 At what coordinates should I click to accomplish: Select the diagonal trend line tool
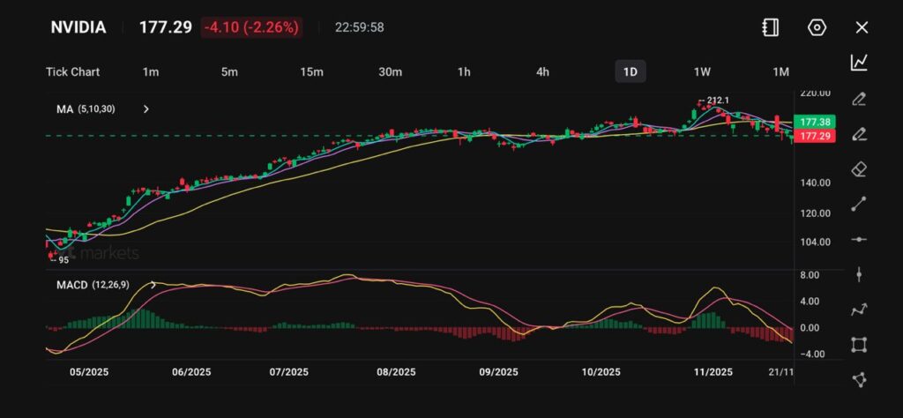859,204
